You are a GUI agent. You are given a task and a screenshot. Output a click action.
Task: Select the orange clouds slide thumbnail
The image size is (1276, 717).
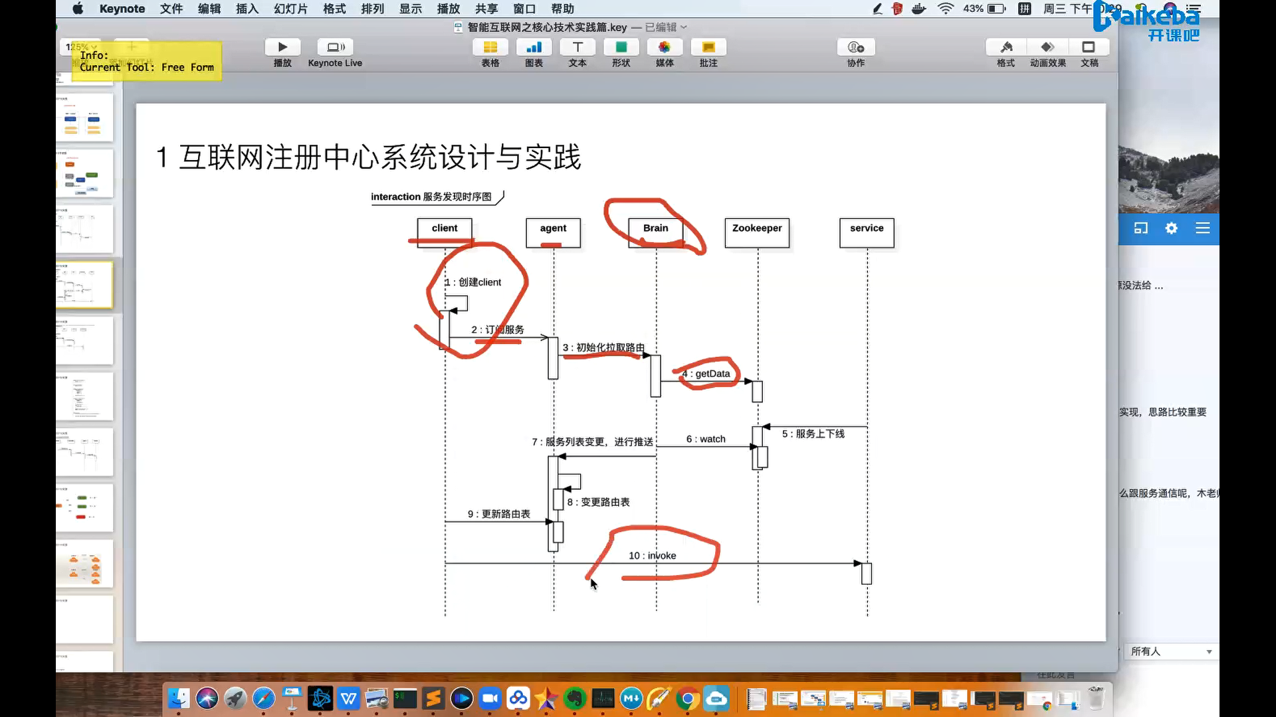click(x=84, y=564)
